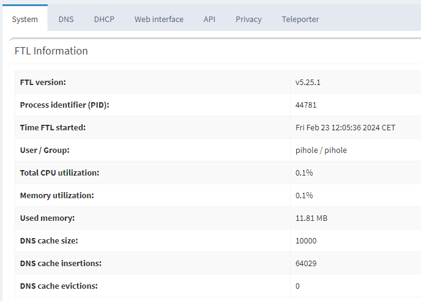421x301 pixels.
Task: Click the Time FTL started label
Action: coord(53,127)
